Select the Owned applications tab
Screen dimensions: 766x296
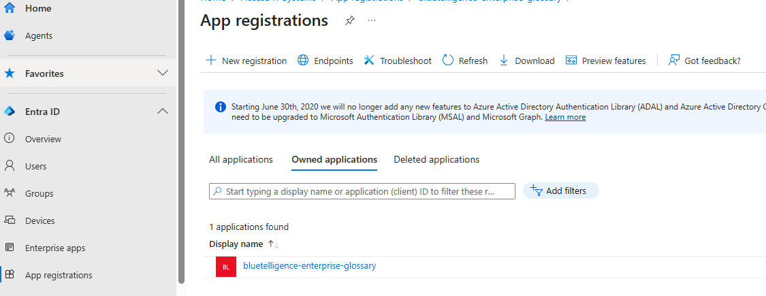click(334, 160)
